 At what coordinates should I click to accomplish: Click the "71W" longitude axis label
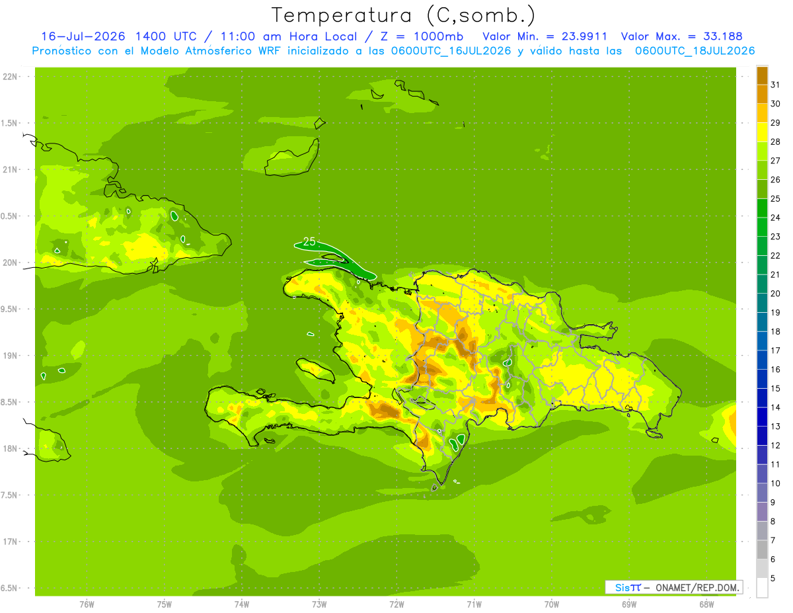[x=474, y=604]
